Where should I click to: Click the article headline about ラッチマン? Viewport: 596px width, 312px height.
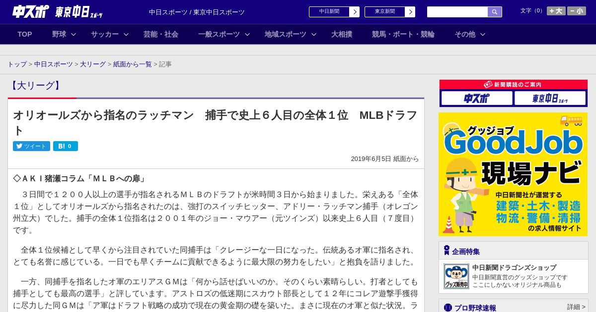(x=216, y=122)
